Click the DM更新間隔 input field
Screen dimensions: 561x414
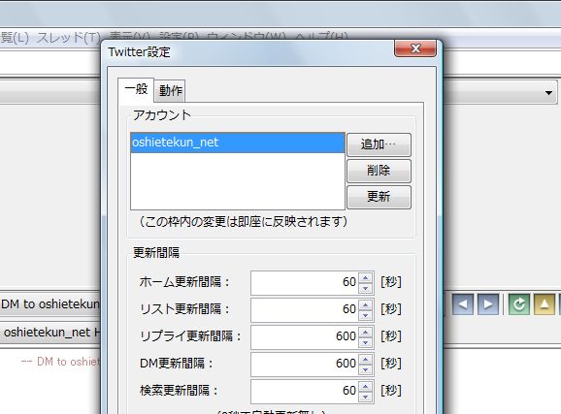(x=304, y=364)
